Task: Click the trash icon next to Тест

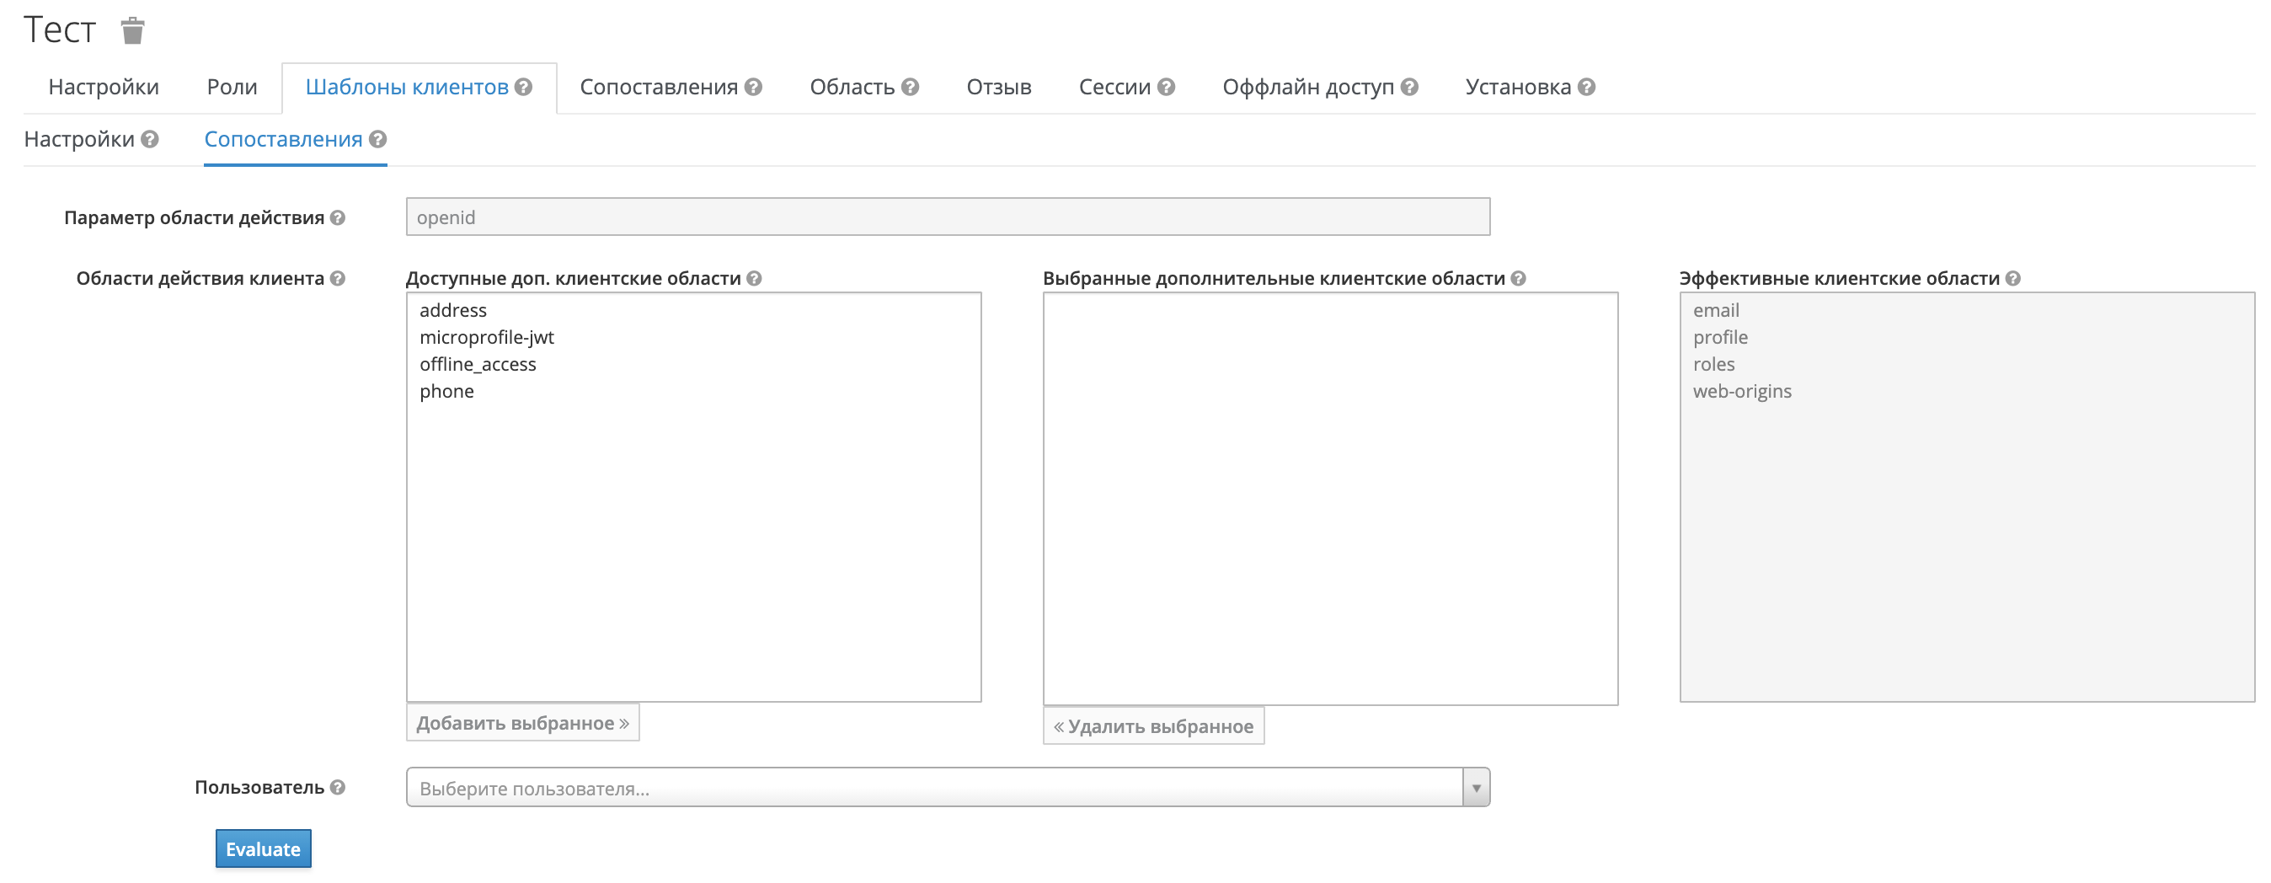Action: (132, 31)
